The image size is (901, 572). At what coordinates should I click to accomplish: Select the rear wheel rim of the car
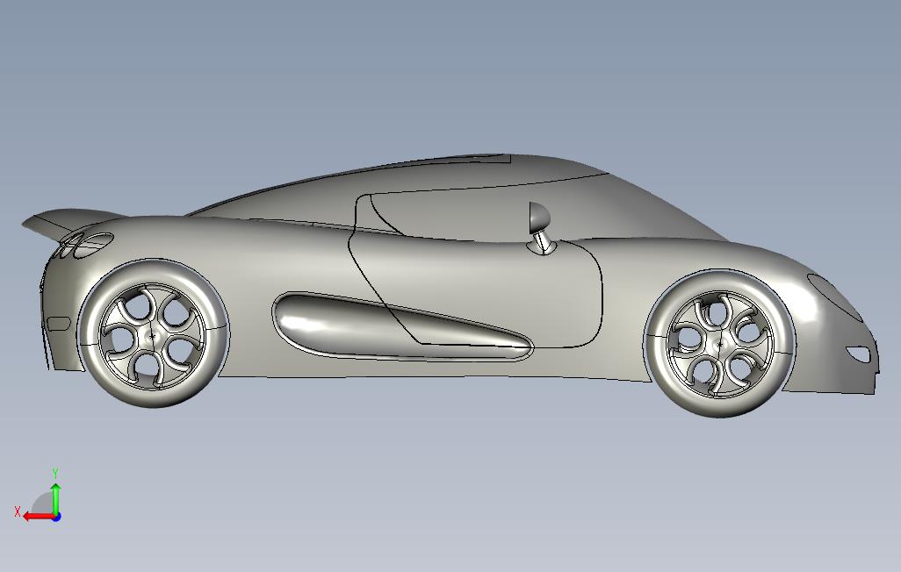click(153, 337)
